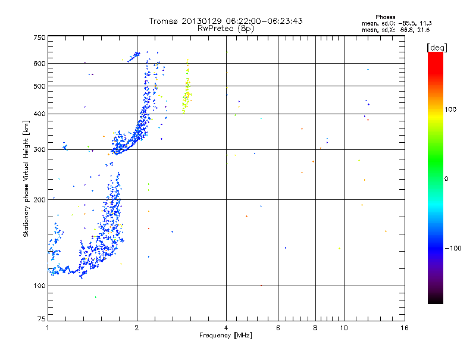Click the y-axis tick label '600'
The height and width of the screenshot is (357, 476).
39,64
